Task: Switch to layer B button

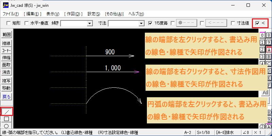Action: point(269,56)
